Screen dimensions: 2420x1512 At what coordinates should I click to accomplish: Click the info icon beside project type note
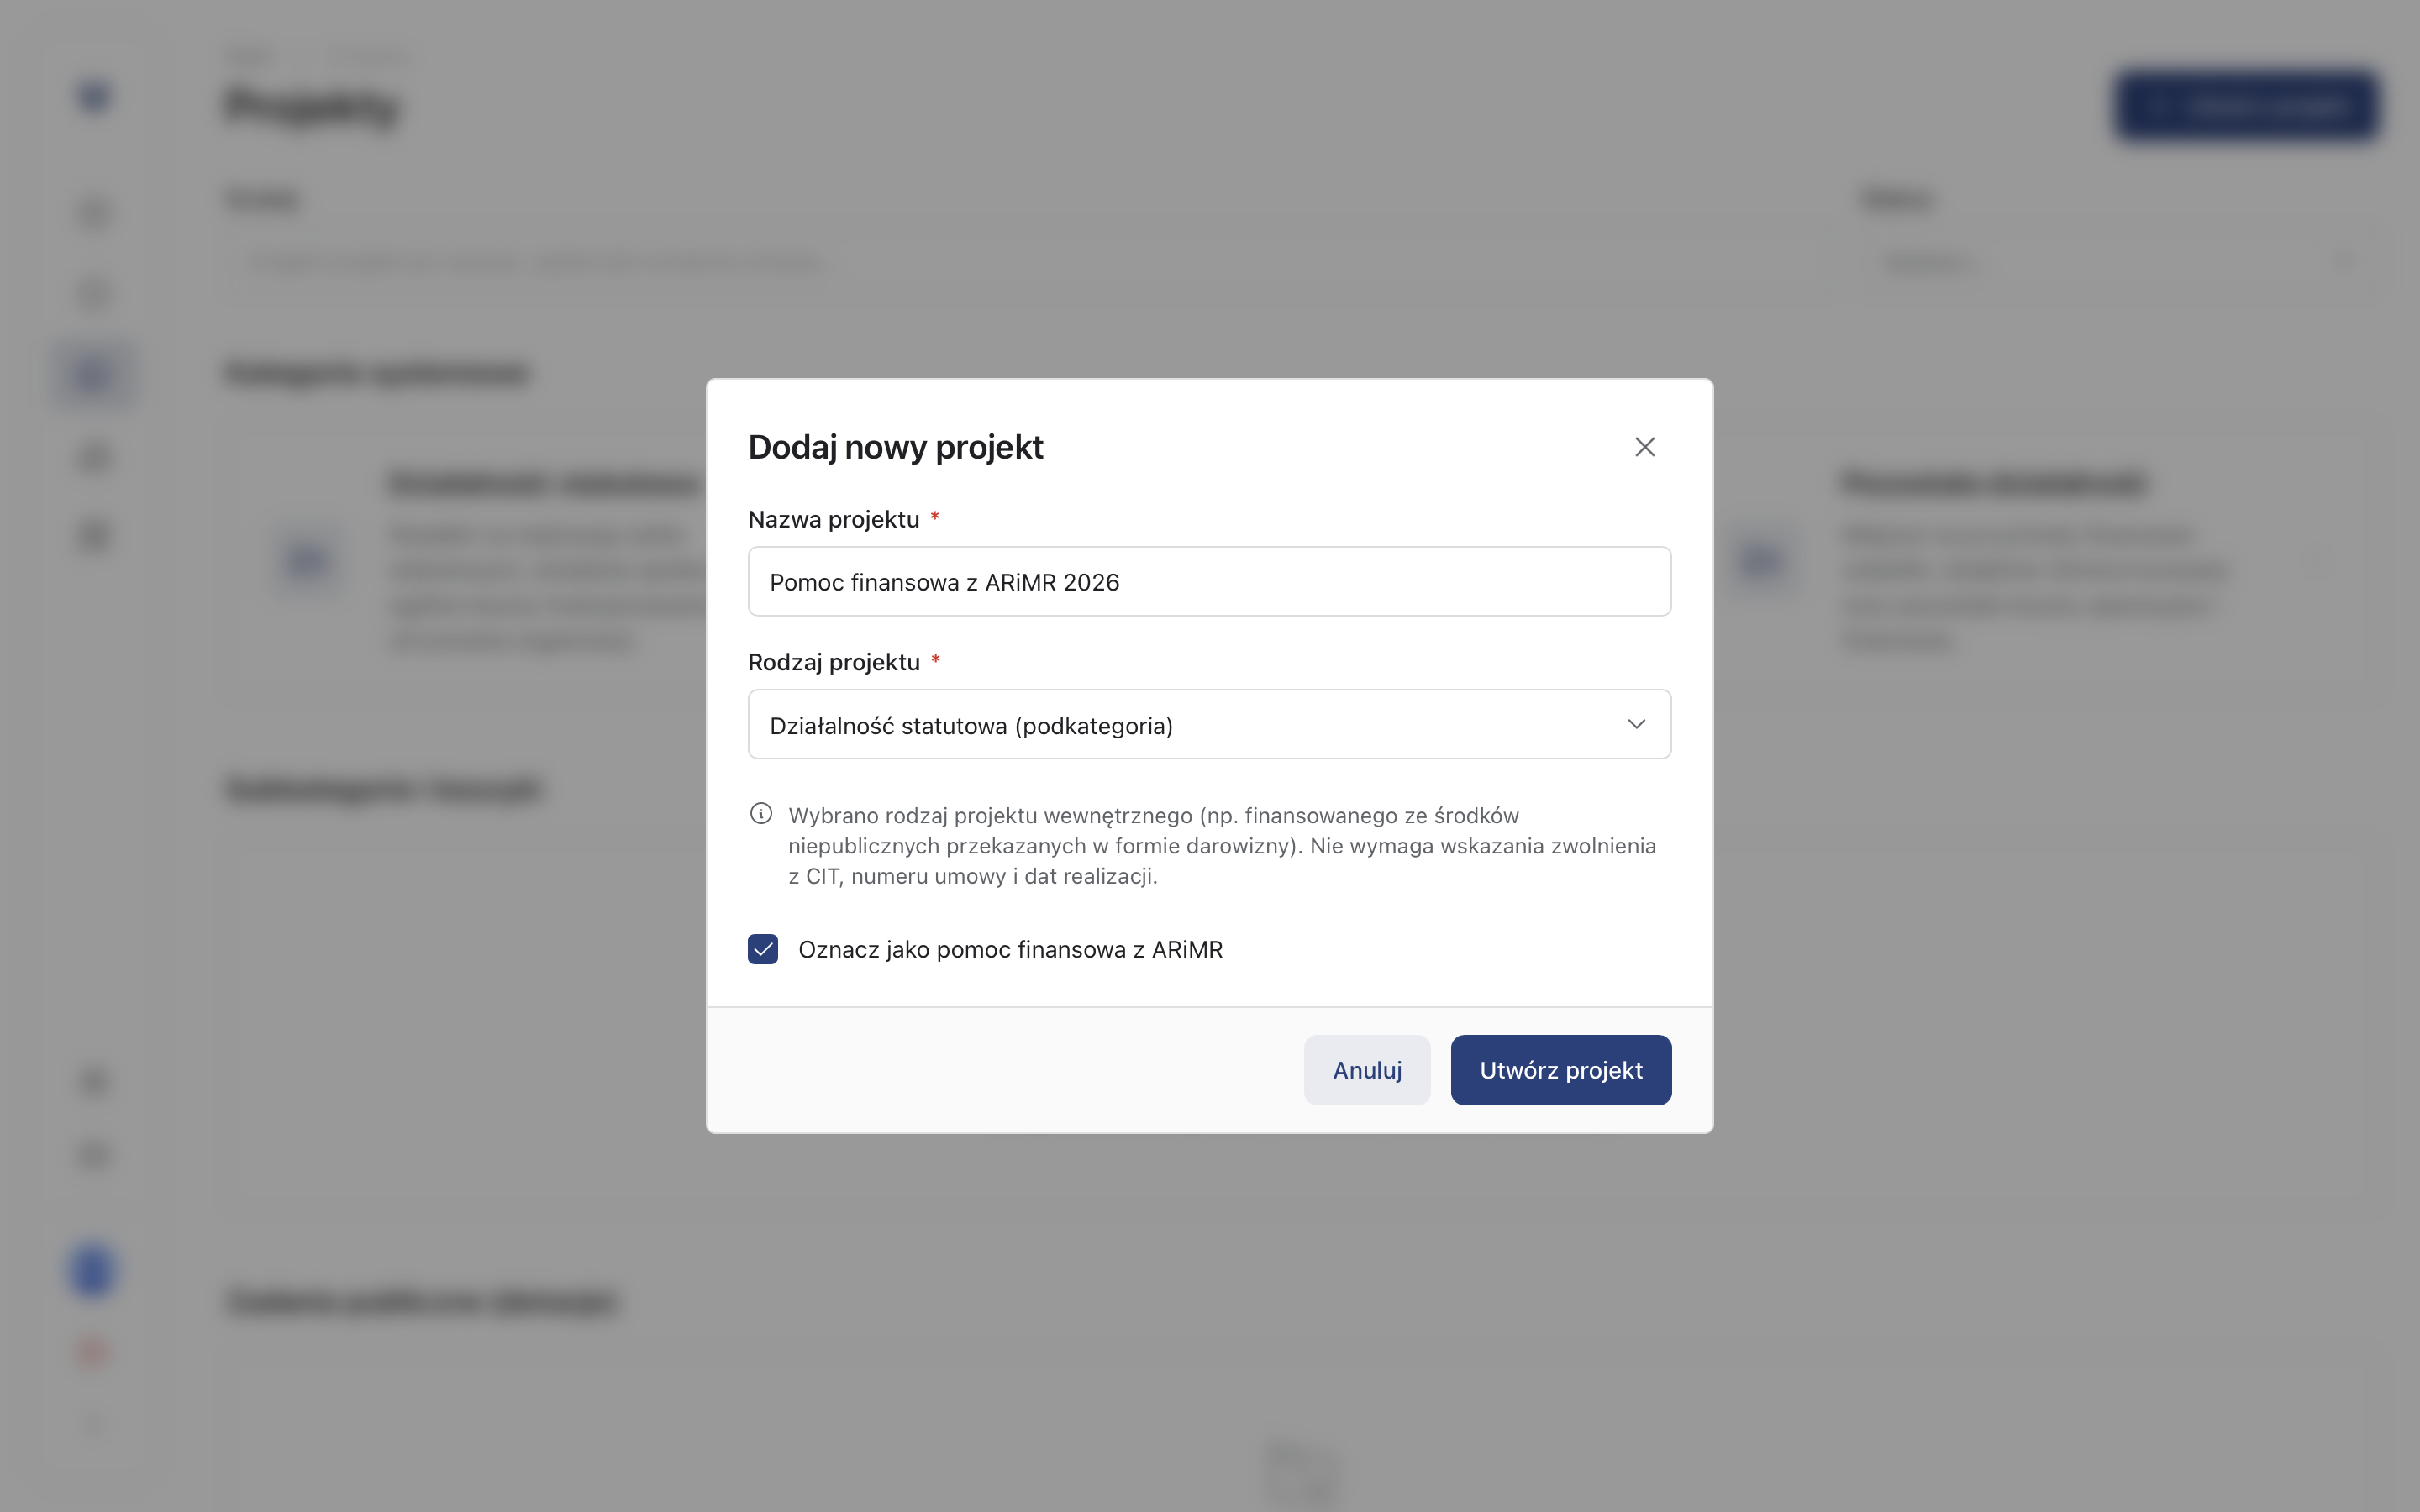[761, 814]
